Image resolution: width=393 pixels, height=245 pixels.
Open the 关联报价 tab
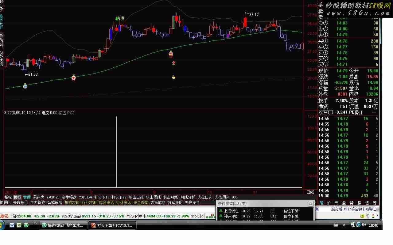point(20,202)
